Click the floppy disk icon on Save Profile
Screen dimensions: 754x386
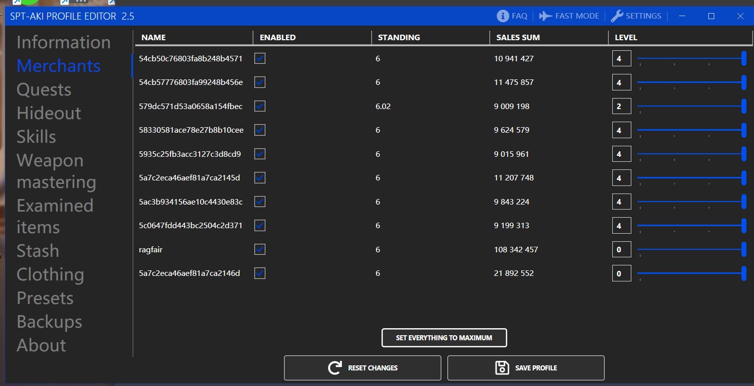[503, 367]
